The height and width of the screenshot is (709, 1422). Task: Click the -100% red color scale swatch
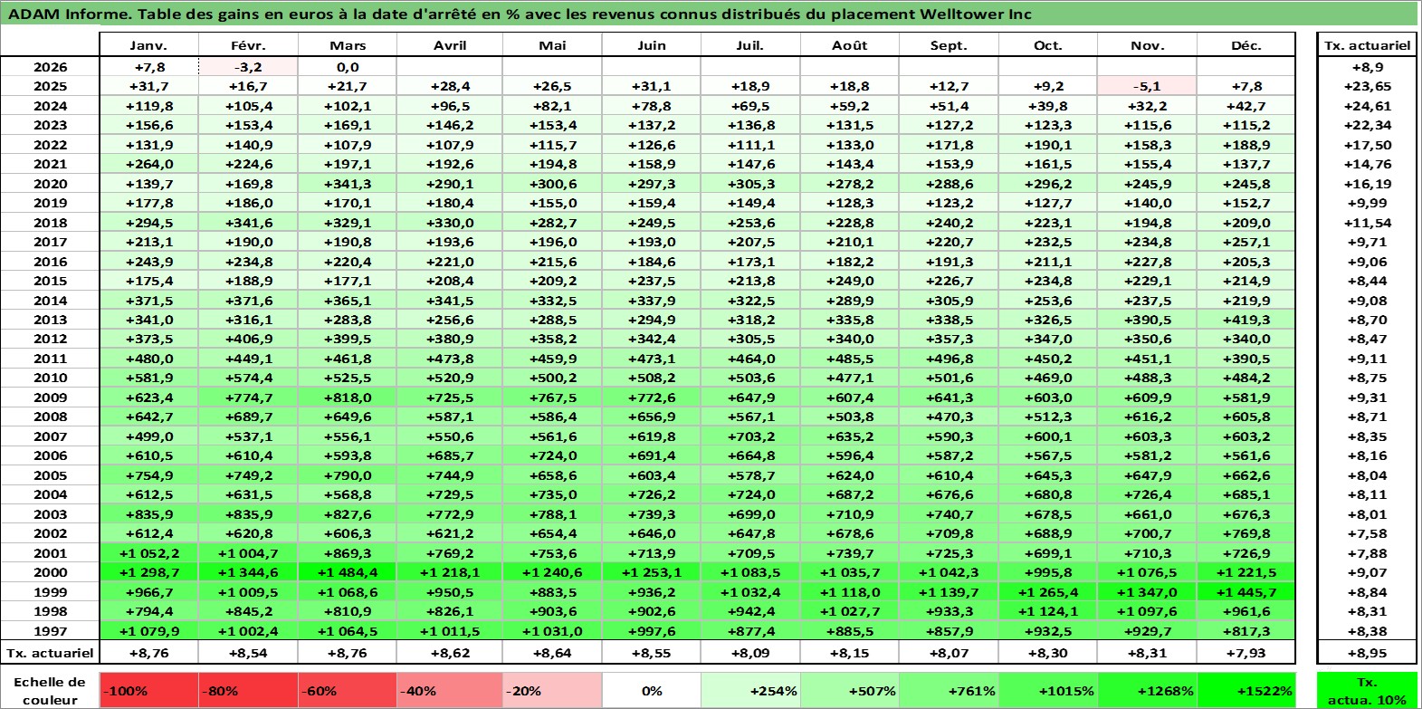tap(149, 691)
